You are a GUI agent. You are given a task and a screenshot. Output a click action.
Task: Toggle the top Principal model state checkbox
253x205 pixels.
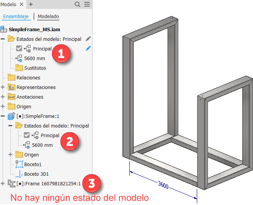click(19, 49)
